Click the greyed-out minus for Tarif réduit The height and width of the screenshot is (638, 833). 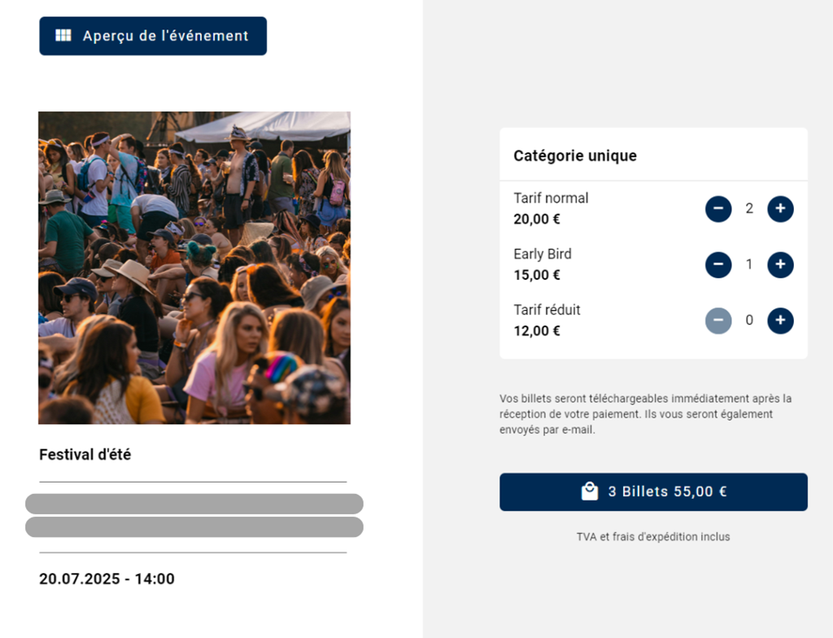(718, 321)
